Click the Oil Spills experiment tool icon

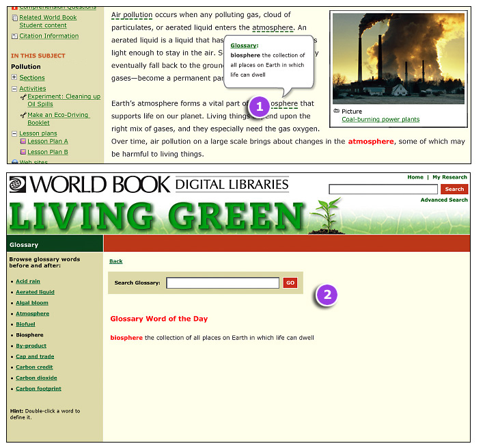coord(23,97)
